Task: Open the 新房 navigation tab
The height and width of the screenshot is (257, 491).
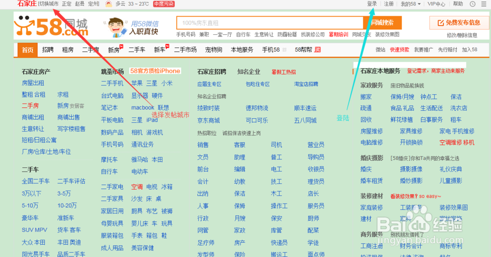Action: point(114,50)
